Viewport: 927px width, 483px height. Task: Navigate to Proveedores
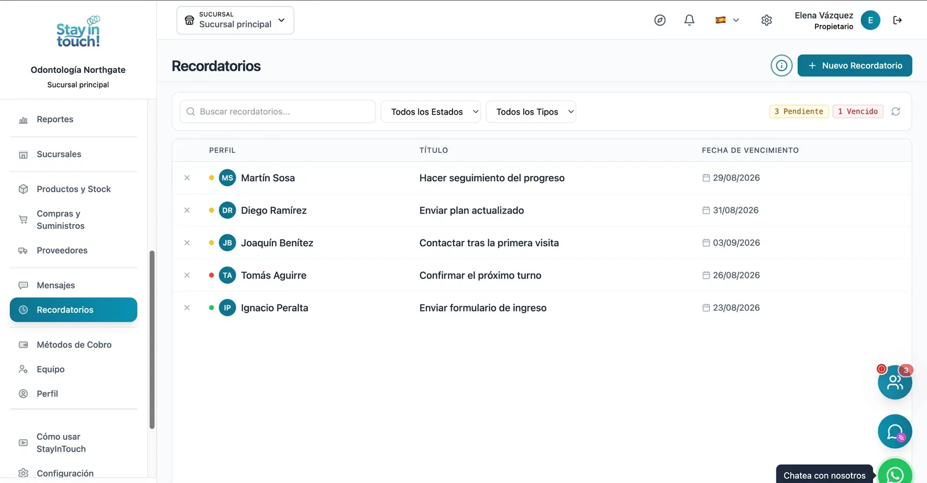pos(74,250)
